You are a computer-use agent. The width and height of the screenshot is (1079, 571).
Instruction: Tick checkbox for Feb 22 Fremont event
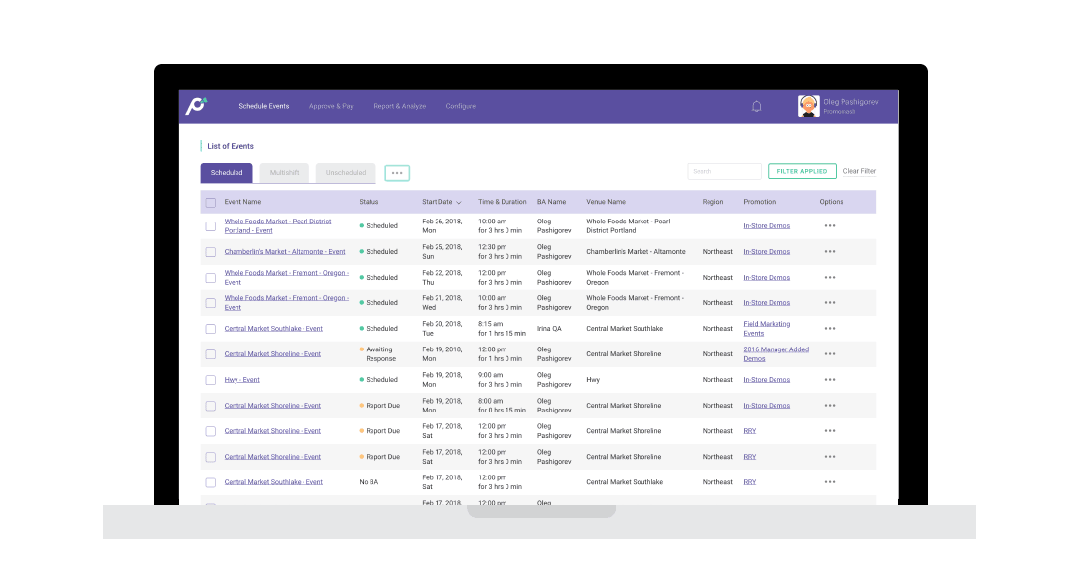[211, 278]
